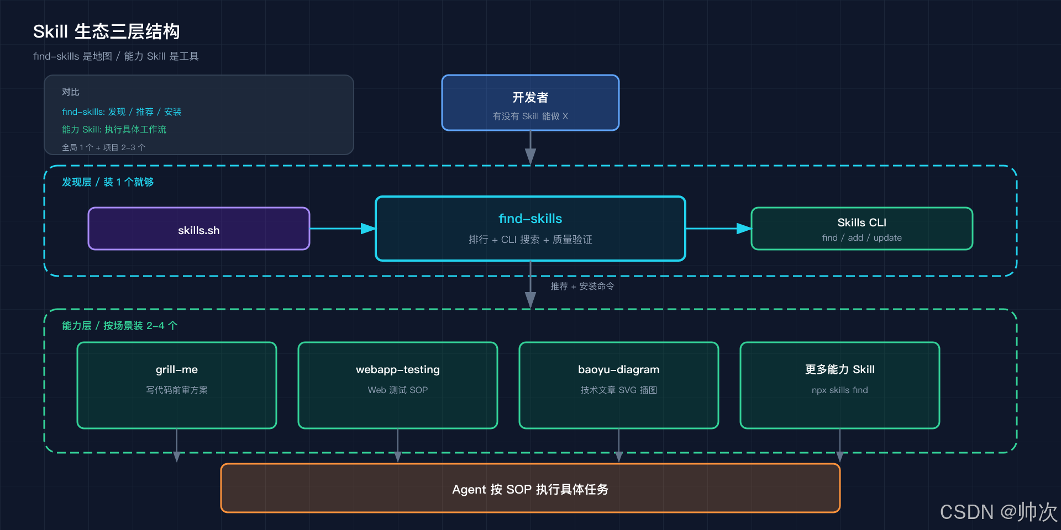The width and height of the screenshot is (1061, 530).
Task: Click text npx skills find
Action: click(840, 390)
